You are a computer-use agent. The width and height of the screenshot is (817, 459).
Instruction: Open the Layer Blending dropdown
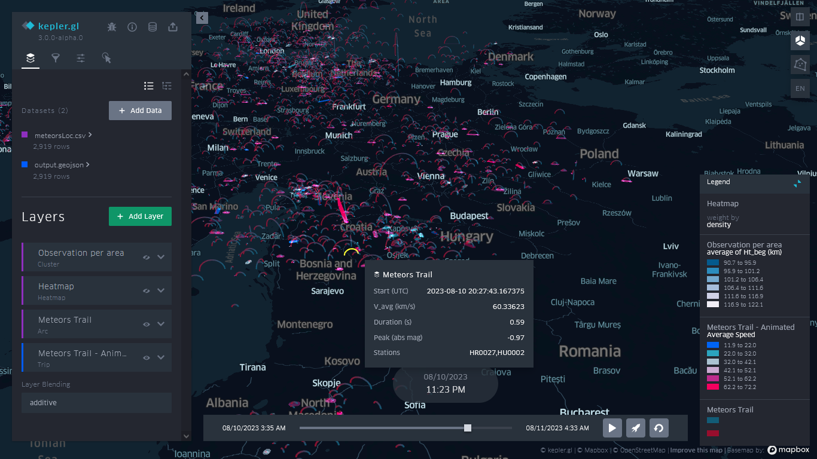[x=96, y=403]
